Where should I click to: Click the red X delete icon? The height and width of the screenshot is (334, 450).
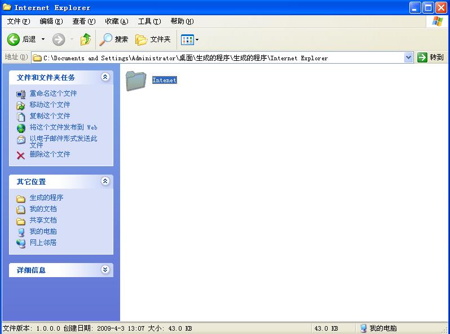tap(21, 155)
